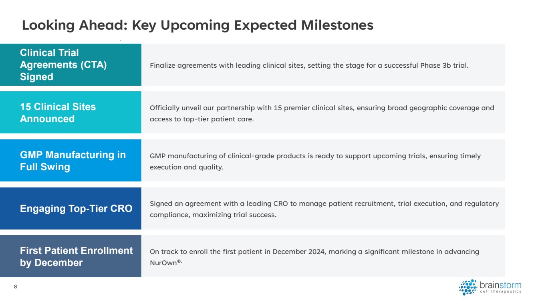Click the Brainstorm dotted brain logo icon
This screenshot has width=534, height=300.
(x=468, y=288)
